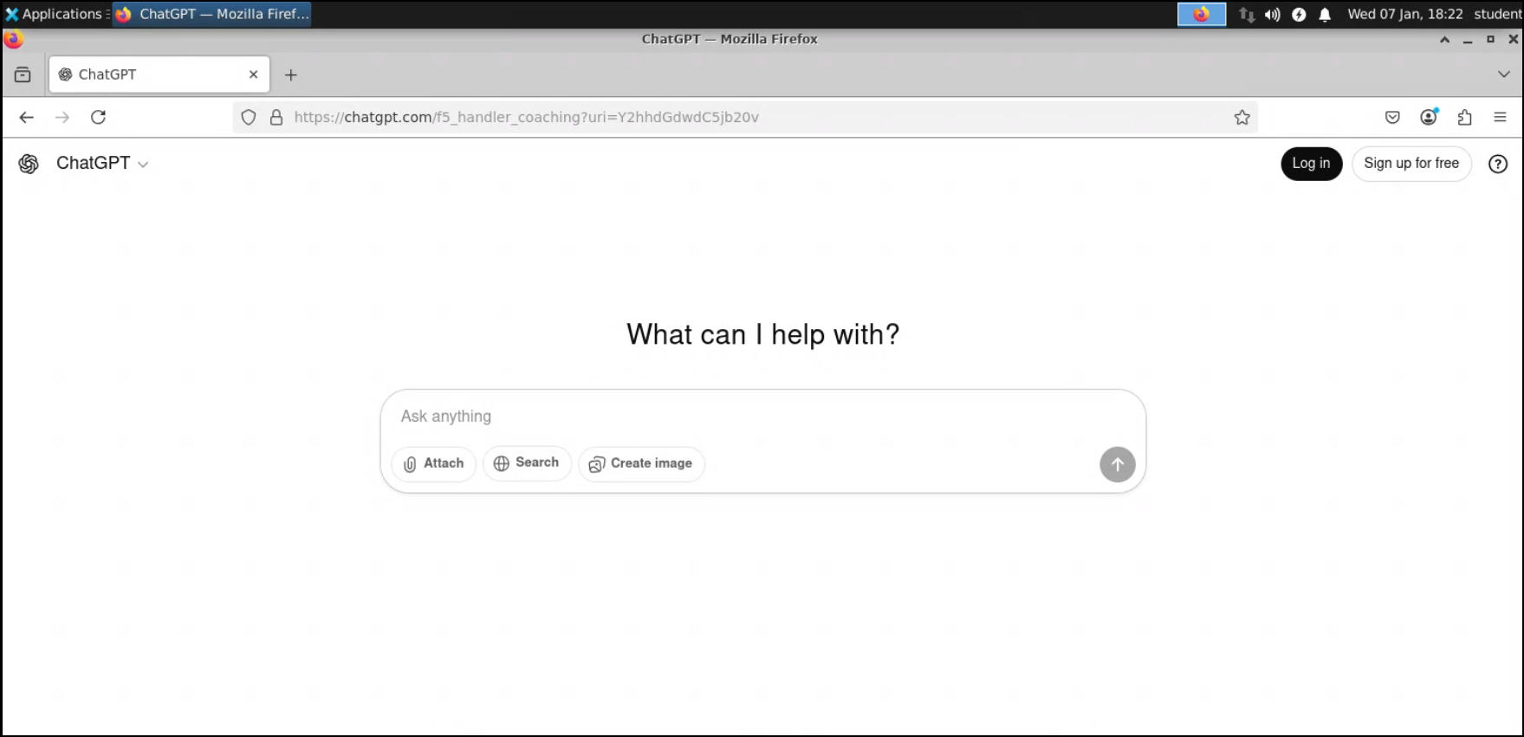Screen dimensions: 1524x737
Task: Open tracking protection shield icon
Action: click(249, 117)
